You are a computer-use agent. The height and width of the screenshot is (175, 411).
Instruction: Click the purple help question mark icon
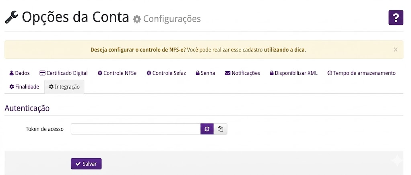pos(396,18)
